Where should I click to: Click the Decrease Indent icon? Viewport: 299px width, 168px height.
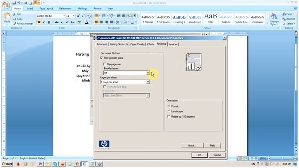(119, 16)
